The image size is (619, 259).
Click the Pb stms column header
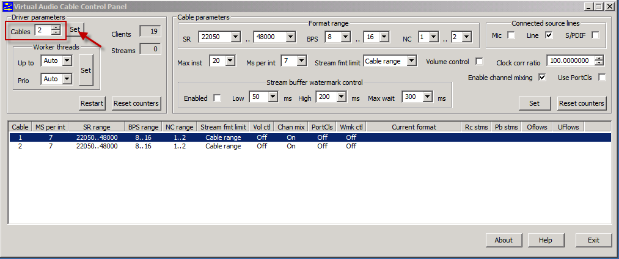(507, 126)
